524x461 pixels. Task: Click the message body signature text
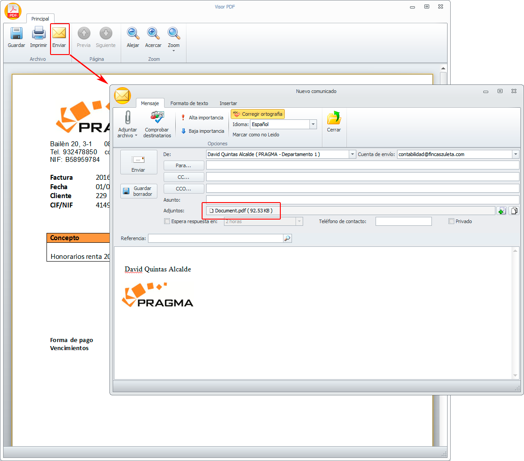158,269
